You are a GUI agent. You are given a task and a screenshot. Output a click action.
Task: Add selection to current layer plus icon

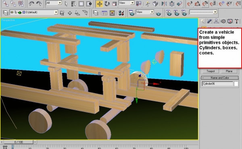pyautogui.click(x=70, y=13)
